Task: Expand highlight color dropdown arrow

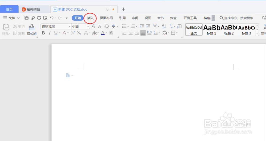Action: [x=98, y=33]
